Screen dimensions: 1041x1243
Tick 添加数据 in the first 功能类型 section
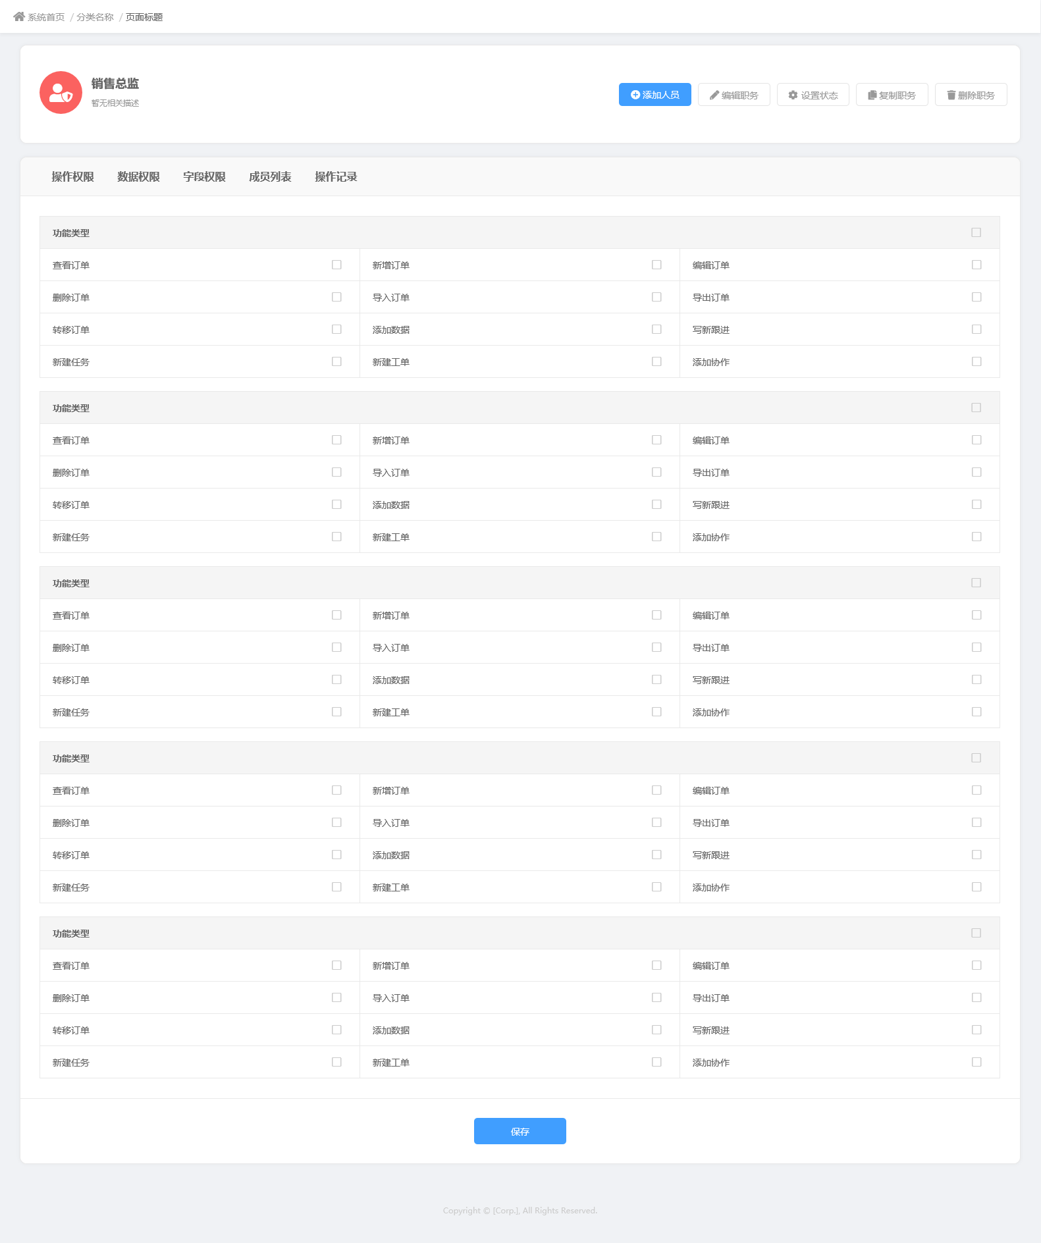656,329
